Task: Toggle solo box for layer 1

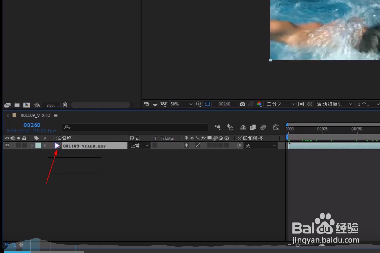Action: point(19,145)
